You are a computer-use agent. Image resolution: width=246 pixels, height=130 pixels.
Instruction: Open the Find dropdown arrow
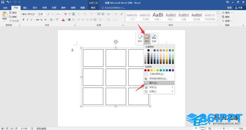click(232, 13)
